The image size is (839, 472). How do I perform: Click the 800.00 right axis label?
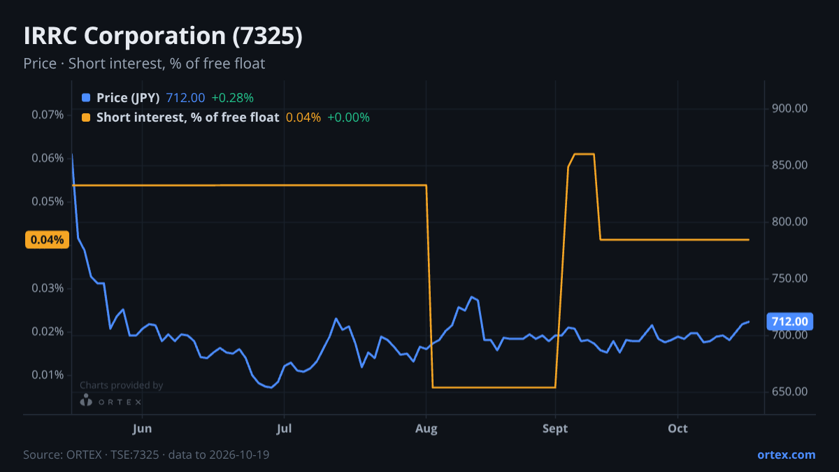(x=790, y=222)
